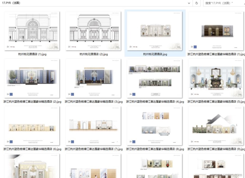Select thumbnail of 浙江杭州蓝色钱塘江喜达屋豪华精选酒店 (2).jpg
The image size is (245, 178).
(32, 78)
